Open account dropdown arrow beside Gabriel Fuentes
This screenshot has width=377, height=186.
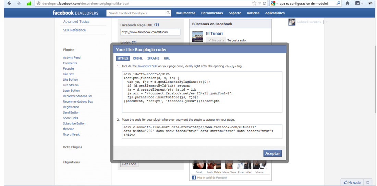(327, 22)
